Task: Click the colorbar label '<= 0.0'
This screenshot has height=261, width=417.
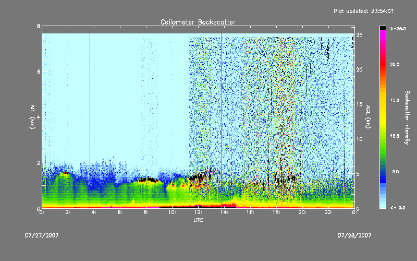Action: tap(398, 207)
